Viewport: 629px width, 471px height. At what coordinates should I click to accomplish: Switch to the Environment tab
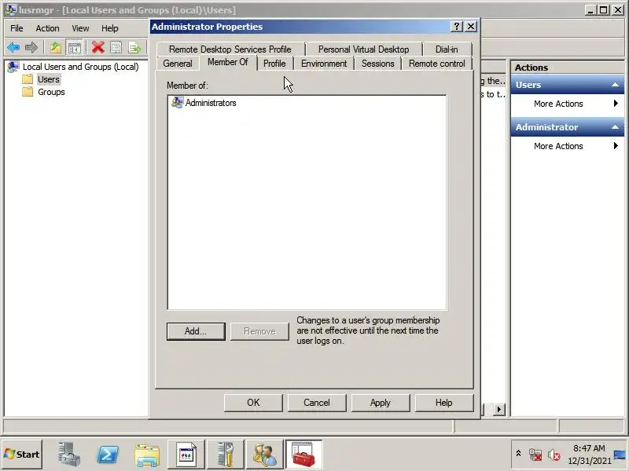click(324, 64)
